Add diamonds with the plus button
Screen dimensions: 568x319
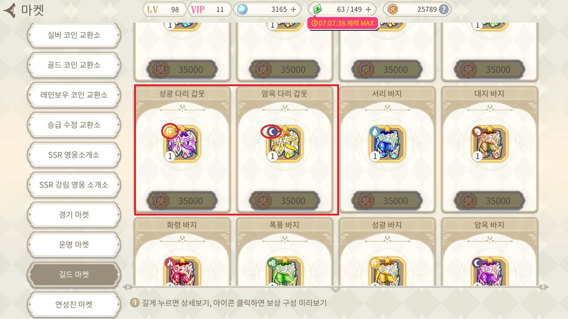click(293, 10)
